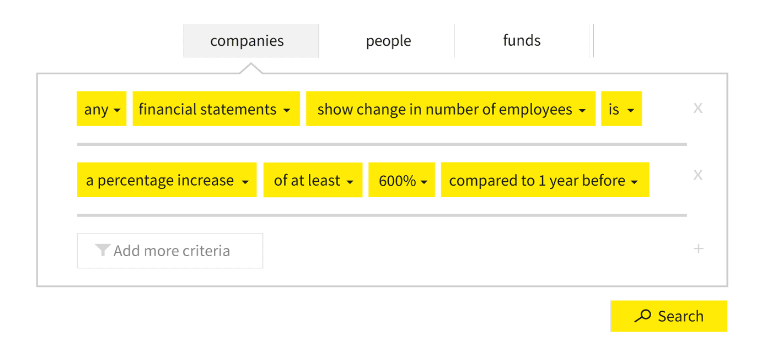This screenshot has height=352, width=772.
Task: Open "compared to 1 year before" dropdown
Action: pyautogui.click(x=545, y=180)
